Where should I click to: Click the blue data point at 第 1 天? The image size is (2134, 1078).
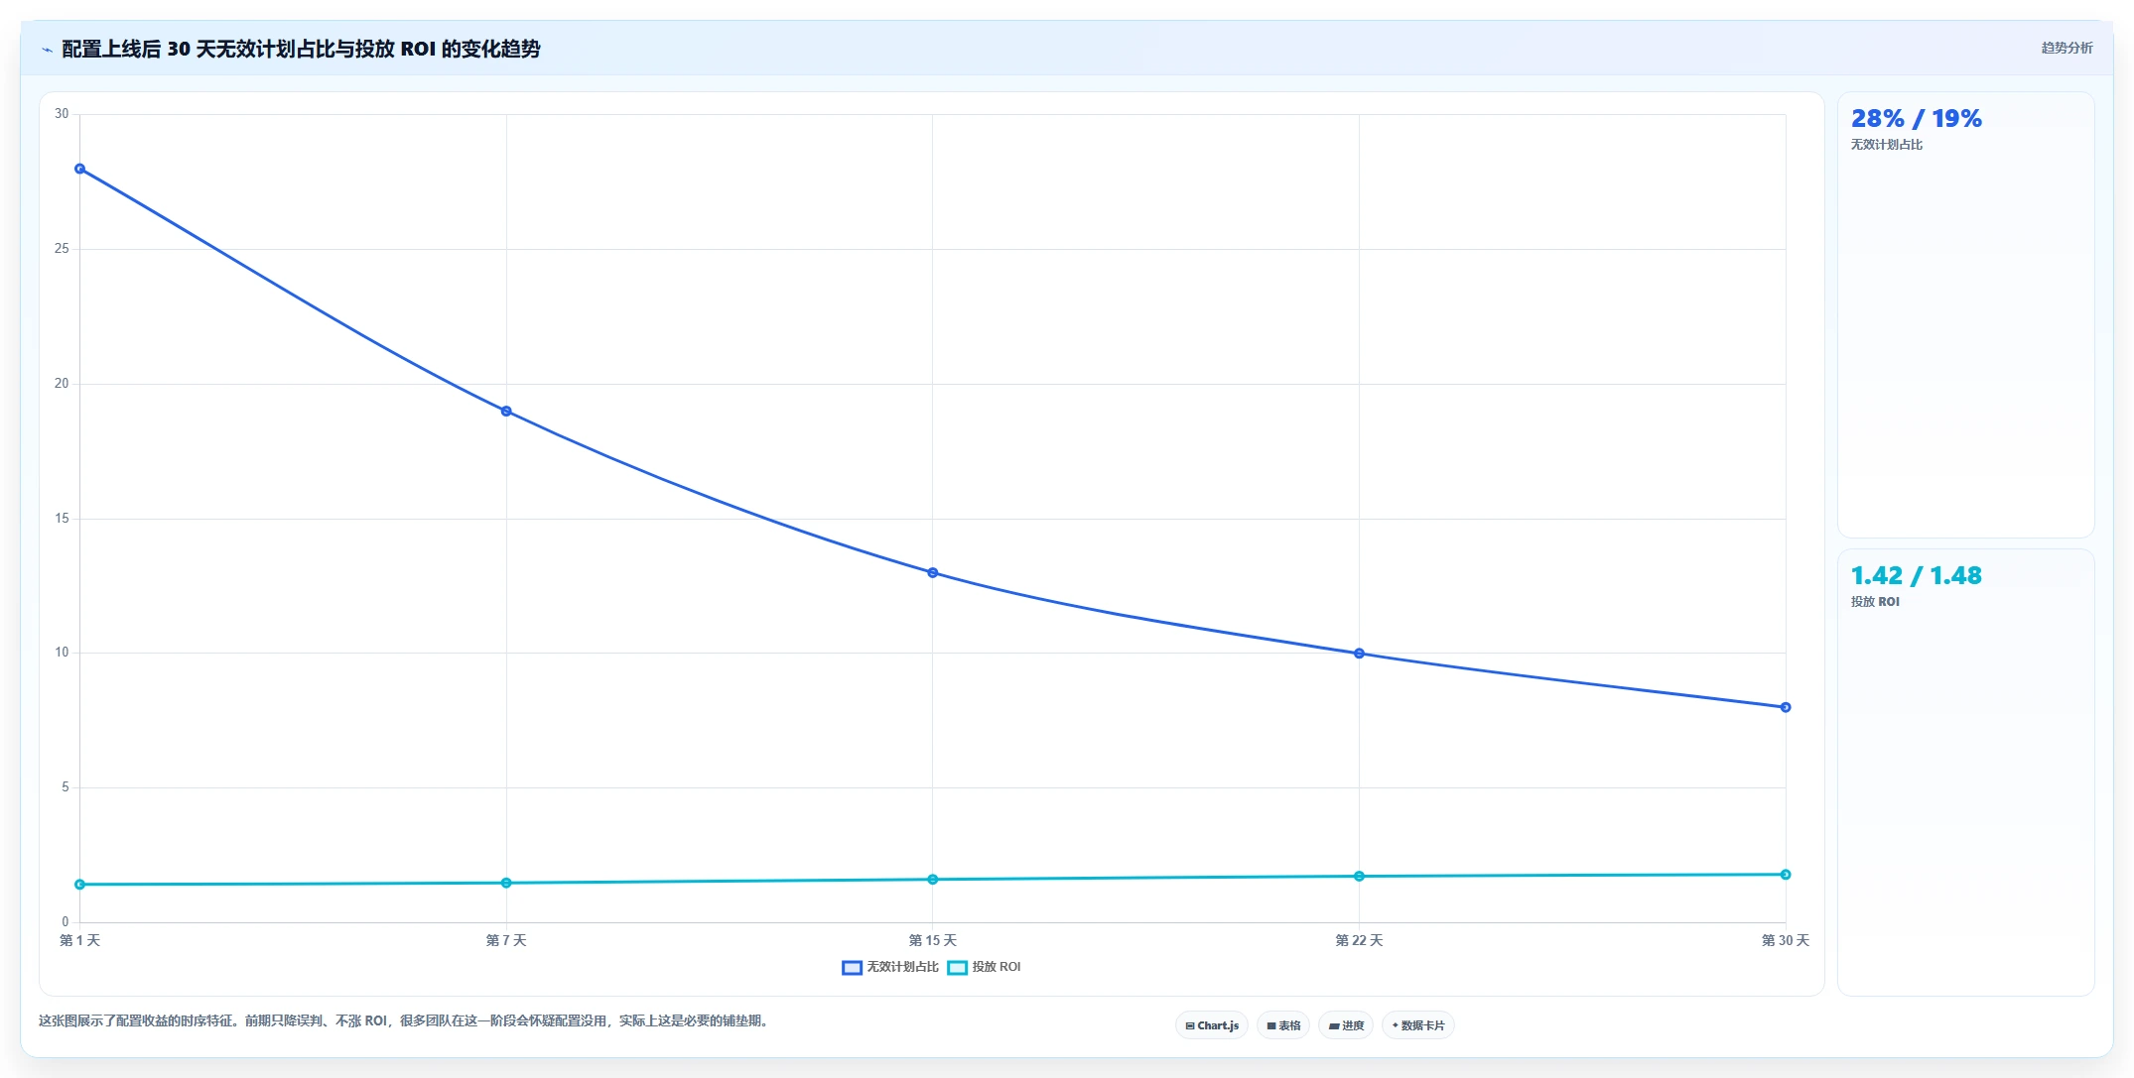(x=80, y=169)
